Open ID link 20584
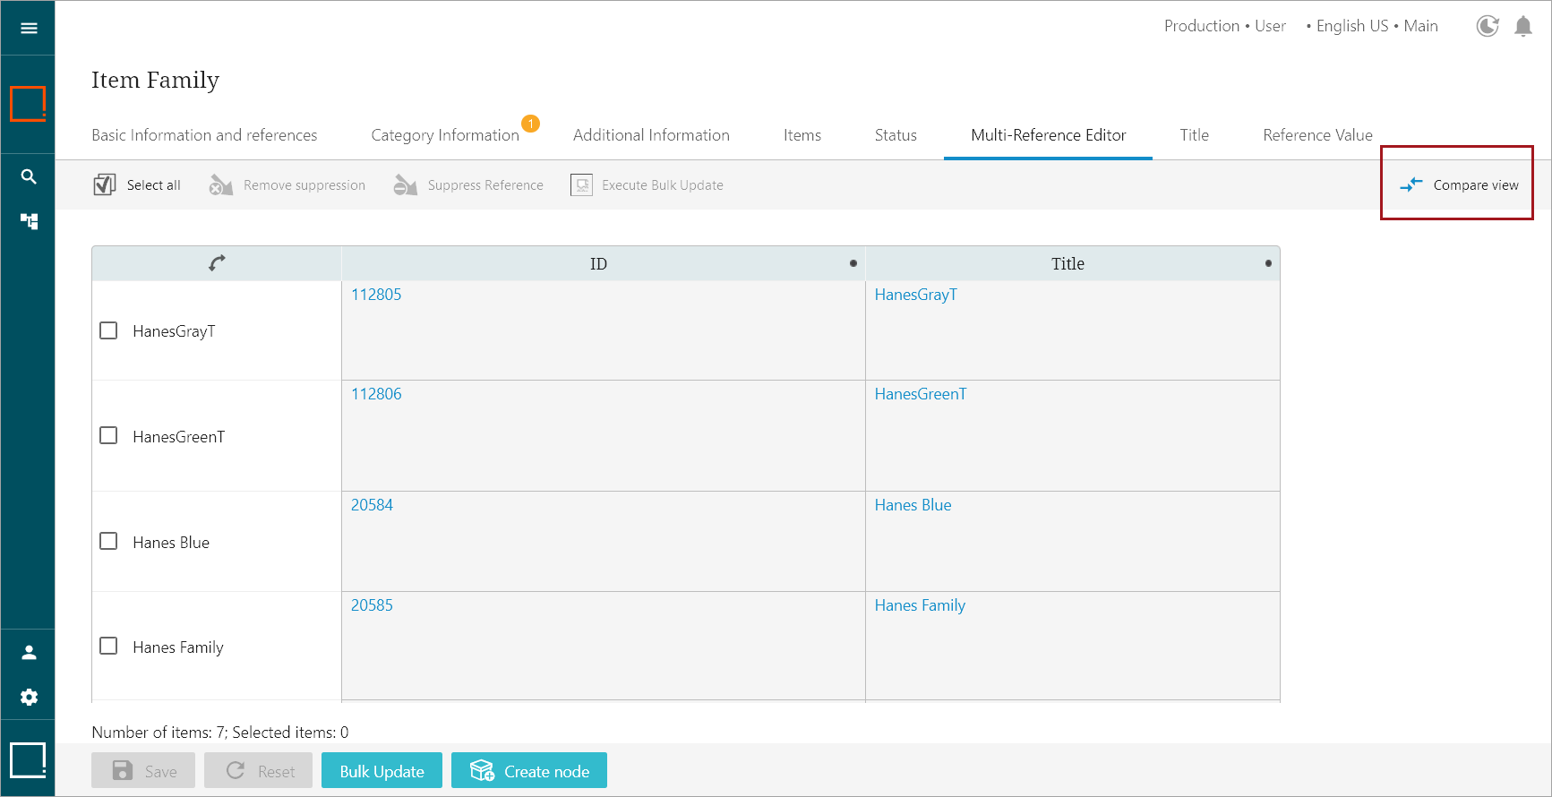This screenshot has height=797, width=1552. coord(372,505)
